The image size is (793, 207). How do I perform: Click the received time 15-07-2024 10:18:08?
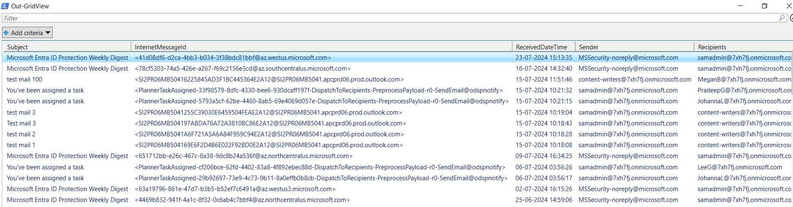(544, 145)
